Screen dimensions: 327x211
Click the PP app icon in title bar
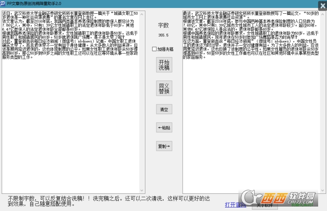3,4
